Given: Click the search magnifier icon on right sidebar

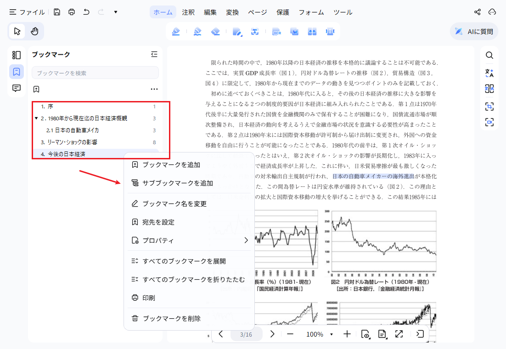Looking at the screenshot, I should pyautogui.click(x=489, y=55).
